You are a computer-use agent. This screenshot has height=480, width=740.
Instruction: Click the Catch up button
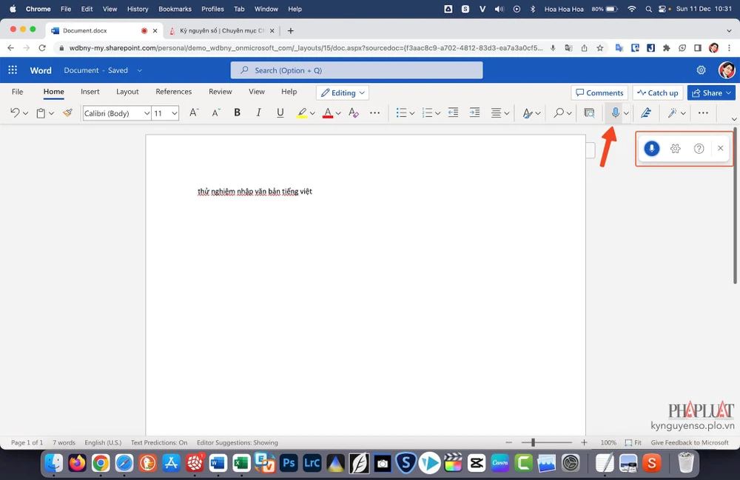657,92
